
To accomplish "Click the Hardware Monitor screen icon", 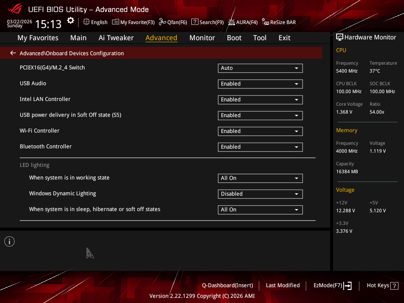I will (x=340, y=37).
